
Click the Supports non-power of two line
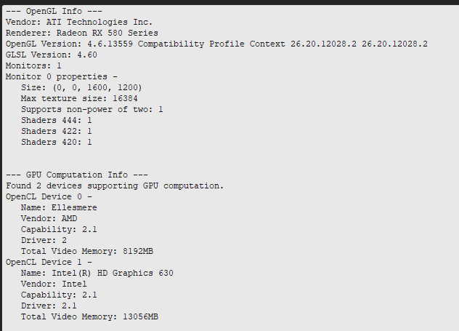pyautogui.click(x=92, y=109)
